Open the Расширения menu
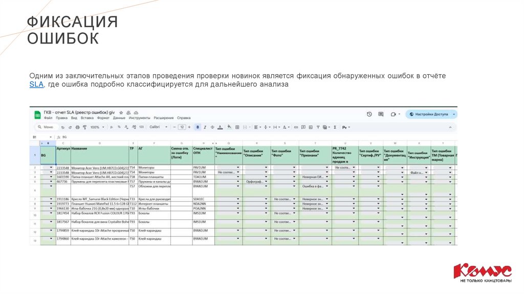Image resolution: width=524 pixels, height=294 pixels. 164,118
